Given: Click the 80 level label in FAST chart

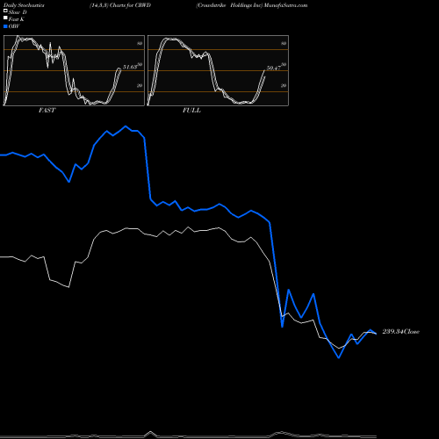Looking at the screenshot, I should [x=140, y=43].
